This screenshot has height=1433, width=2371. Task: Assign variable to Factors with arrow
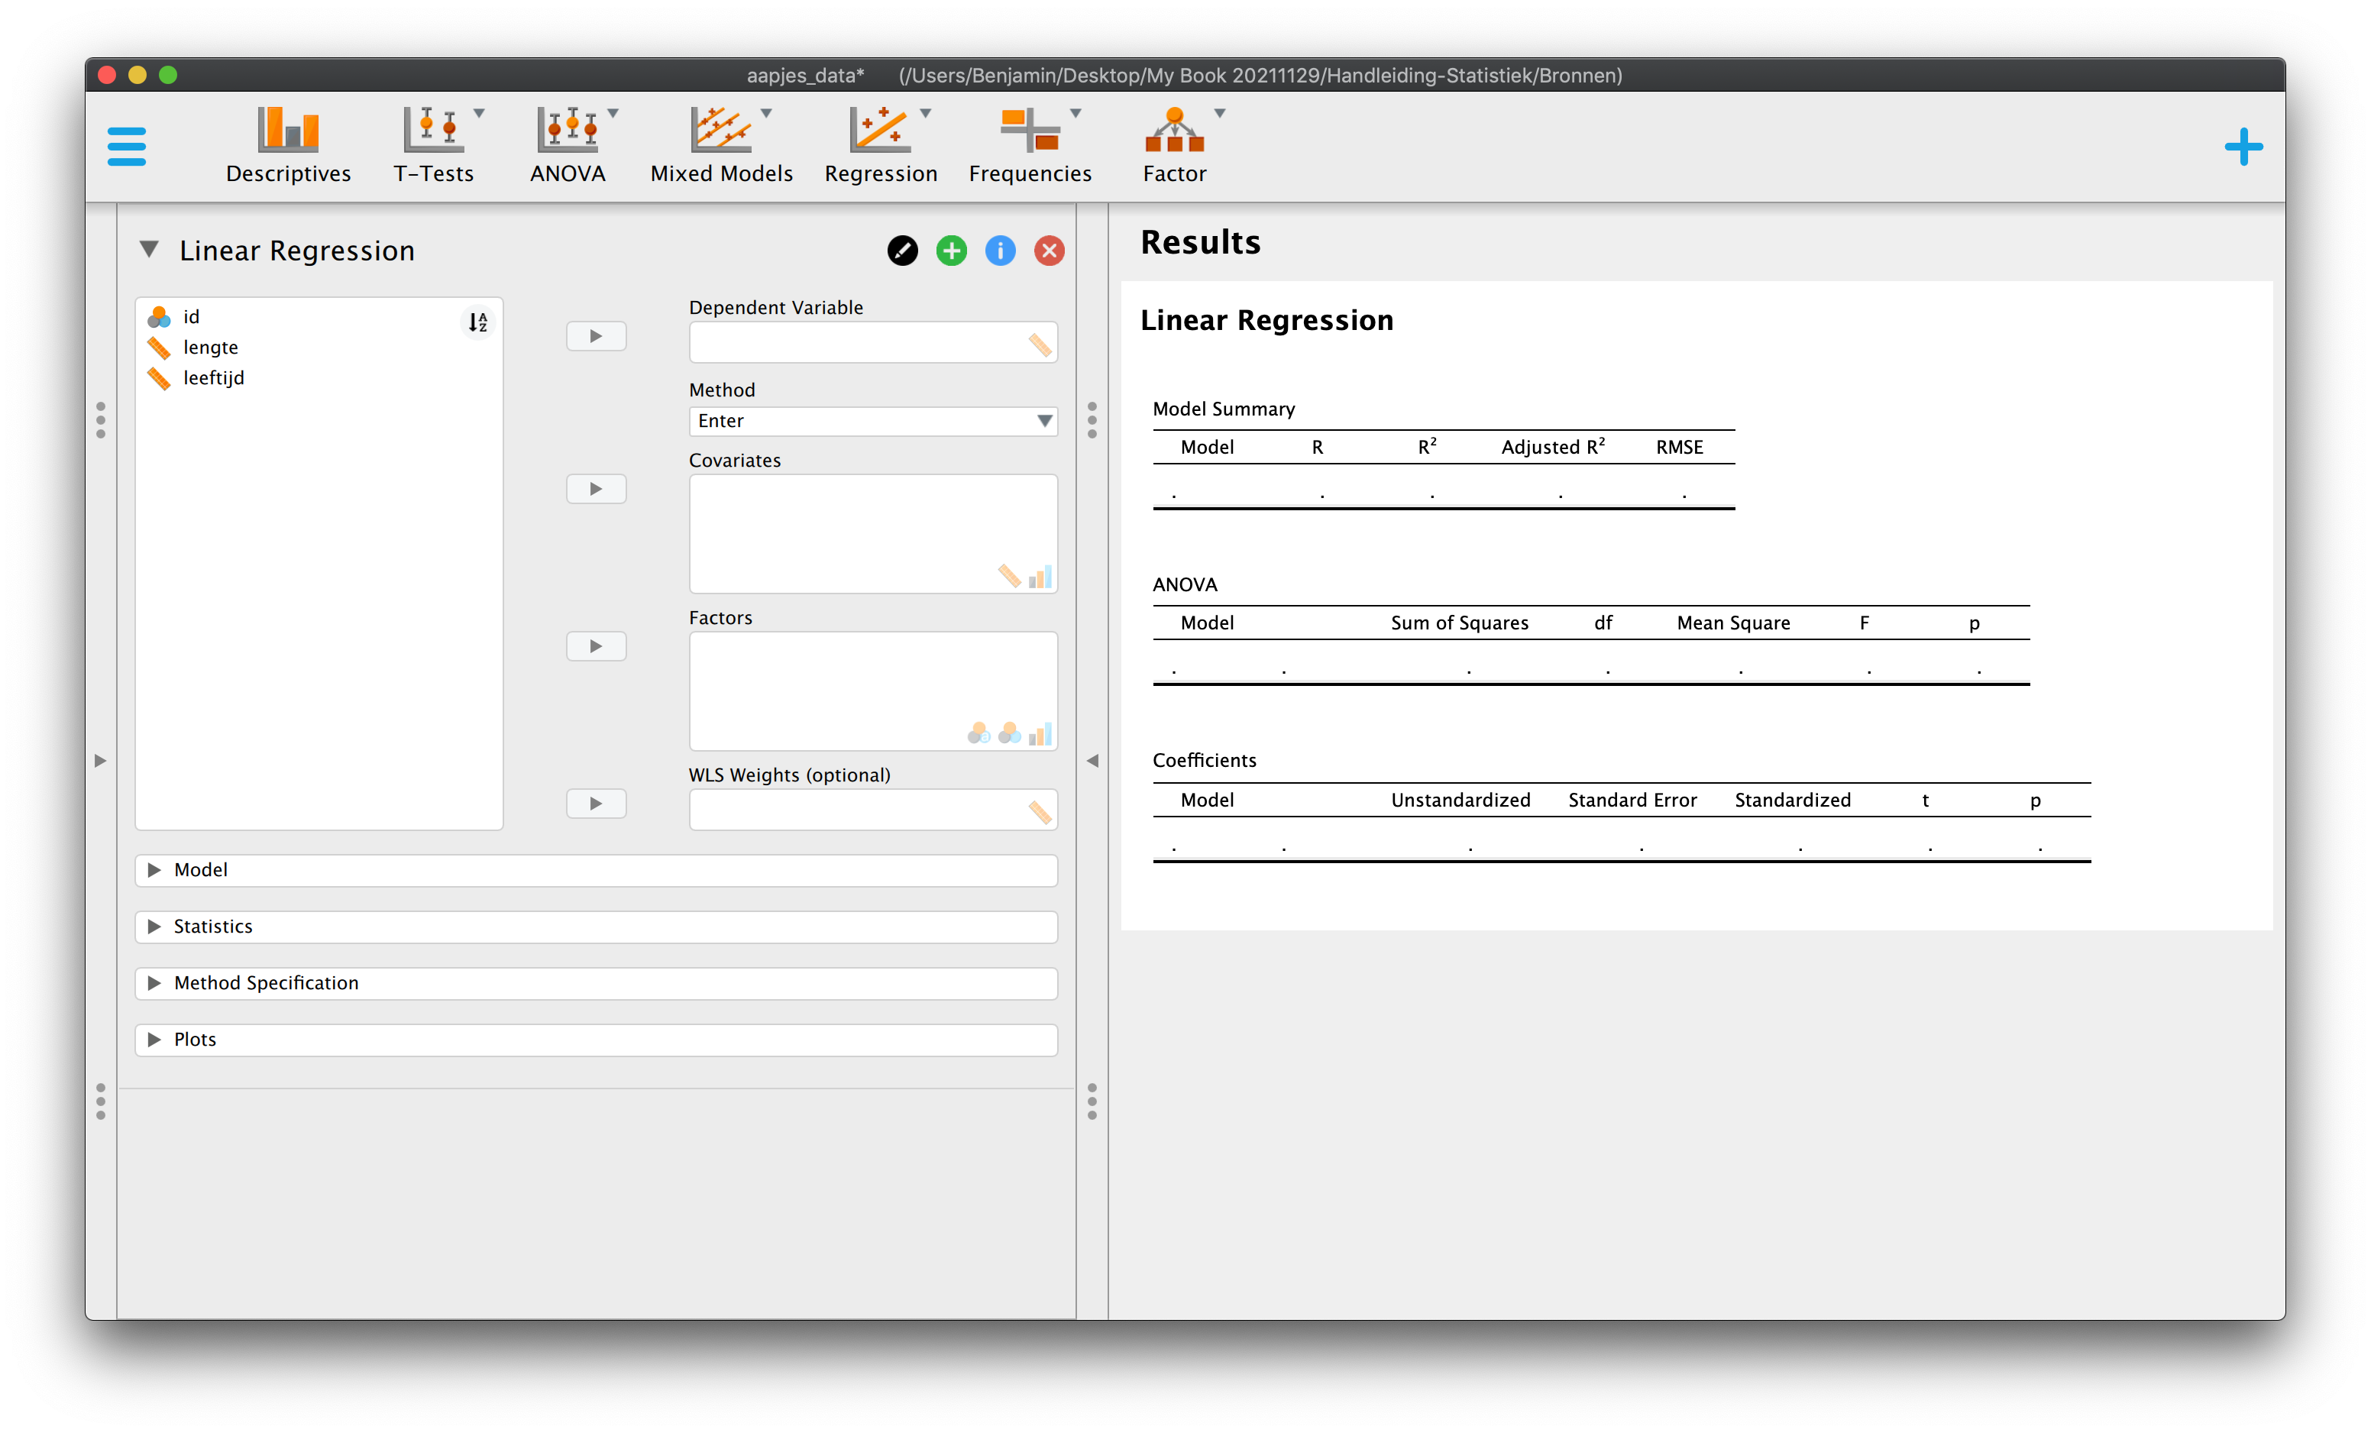596,645
